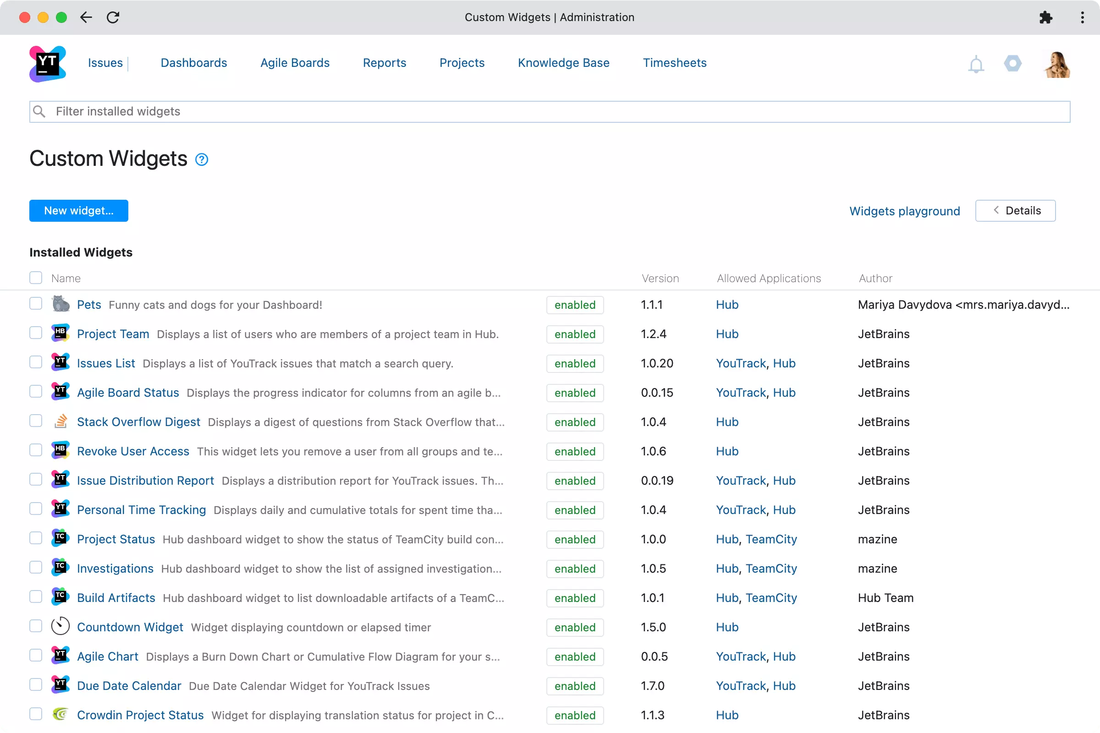Check the Project Team widget checkbox
Image resolution: width=1100 pixels, height=733 pixels.
point(36,334)
